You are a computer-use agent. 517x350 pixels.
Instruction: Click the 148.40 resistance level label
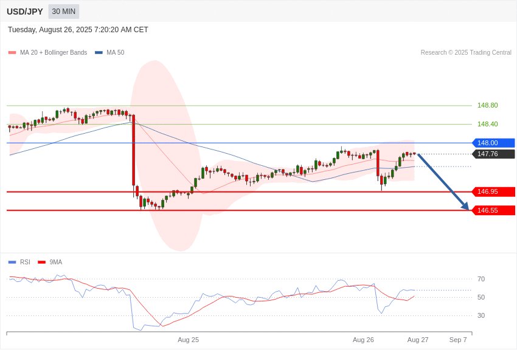[488, 124]
